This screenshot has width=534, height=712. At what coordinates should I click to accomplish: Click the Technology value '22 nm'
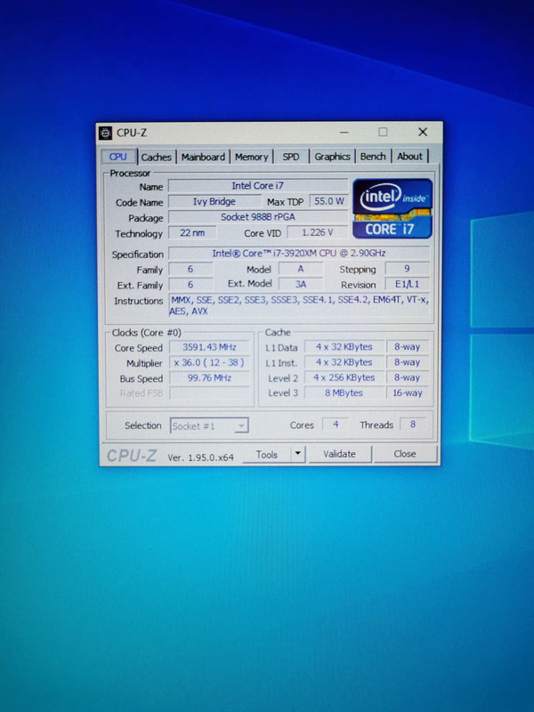pos(192,233)
